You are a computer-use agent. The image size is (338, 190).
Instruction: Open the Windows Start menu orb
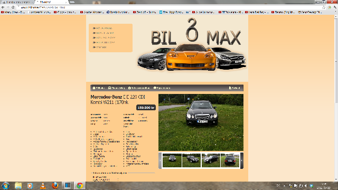tap(5, 185)
